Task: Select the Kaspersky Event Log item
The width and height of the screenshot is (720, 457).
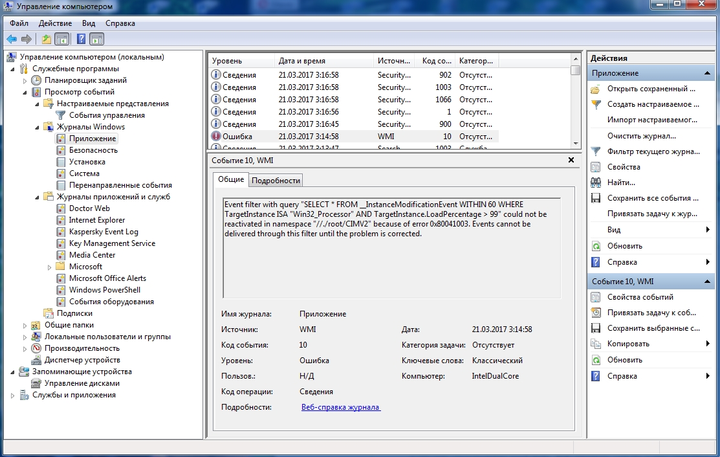Action: click(104, 232)
